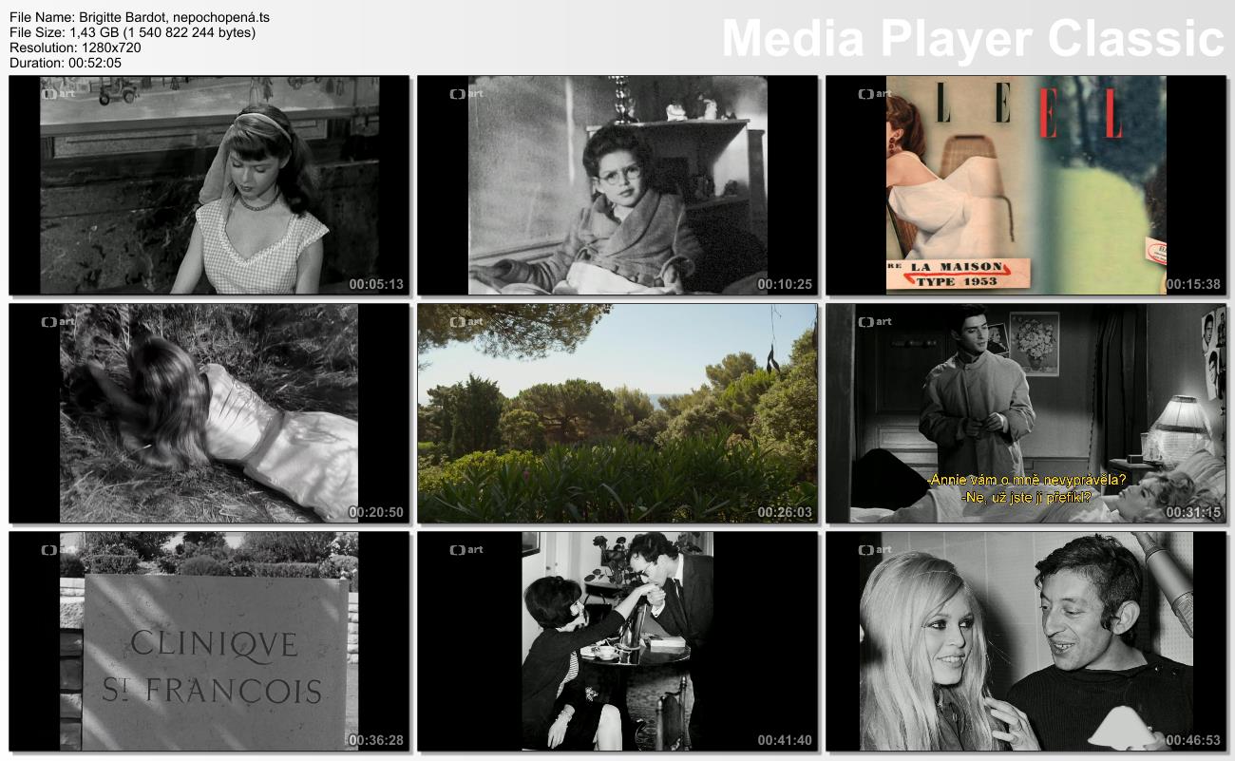Jump to the 00:15:38 timestamp marker

[x=1192, y=284]
